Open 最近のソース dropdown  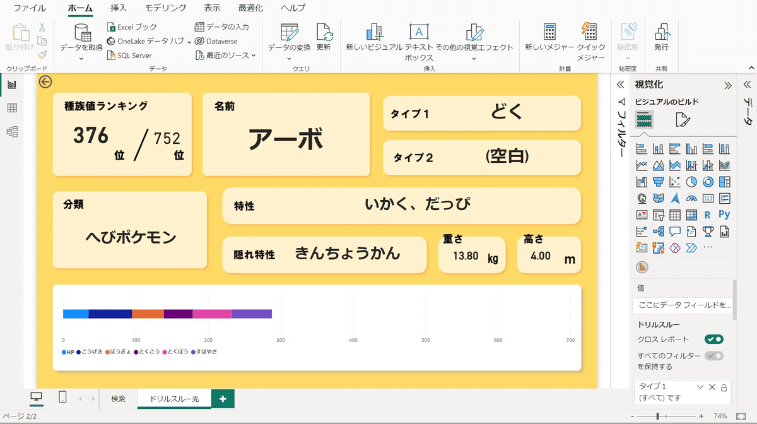click(254, 56)
